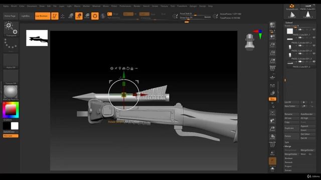Click the camera head orientation widget
The image size is (321, 180).
(x=250, y=42)
